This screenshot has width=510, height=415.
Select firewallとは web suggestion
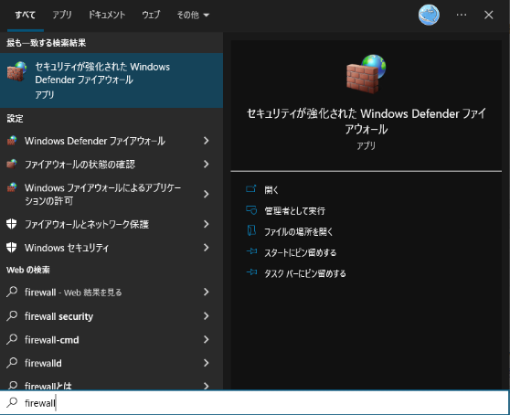pyautogui.click(x=112, y=383)
